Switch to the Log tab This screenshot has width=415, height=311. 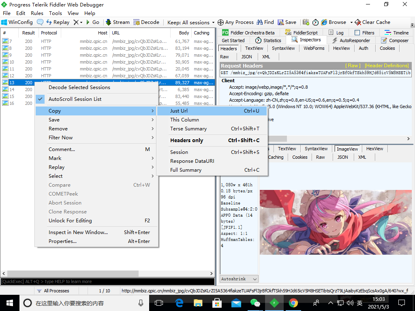(336, 32)
